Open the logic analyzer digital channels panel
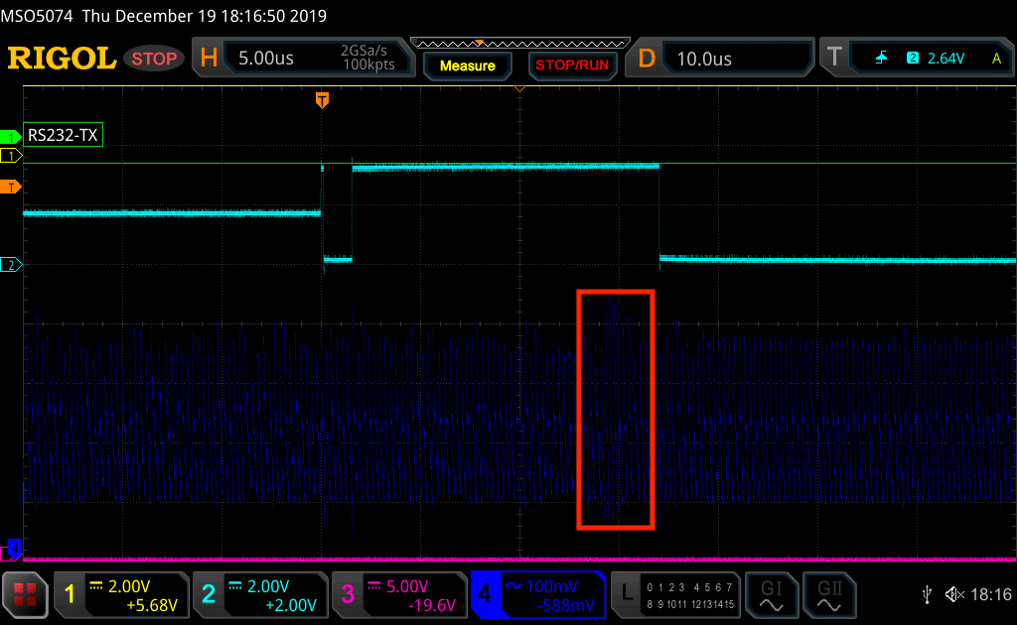This screenshot has height=625, width=1017. point(674,594)
